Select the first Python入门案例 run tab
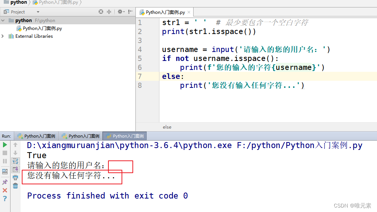Image resolution: width=377 pixels, height=212 pixels. (x=36, y=136)
